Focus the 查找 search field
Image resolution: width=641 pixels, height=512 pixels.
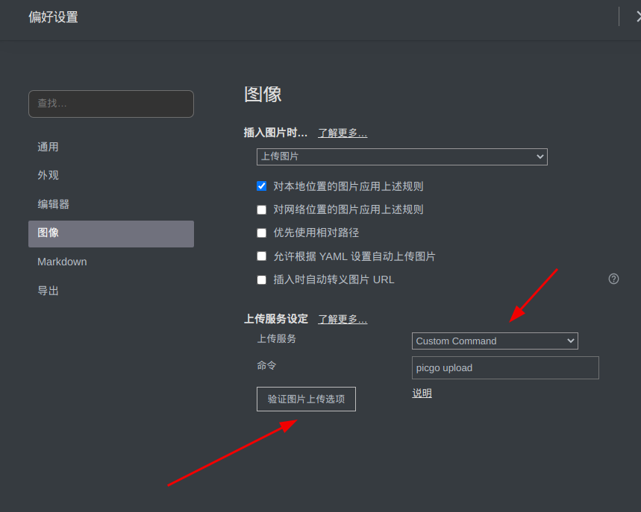click(x=110, y=104)
